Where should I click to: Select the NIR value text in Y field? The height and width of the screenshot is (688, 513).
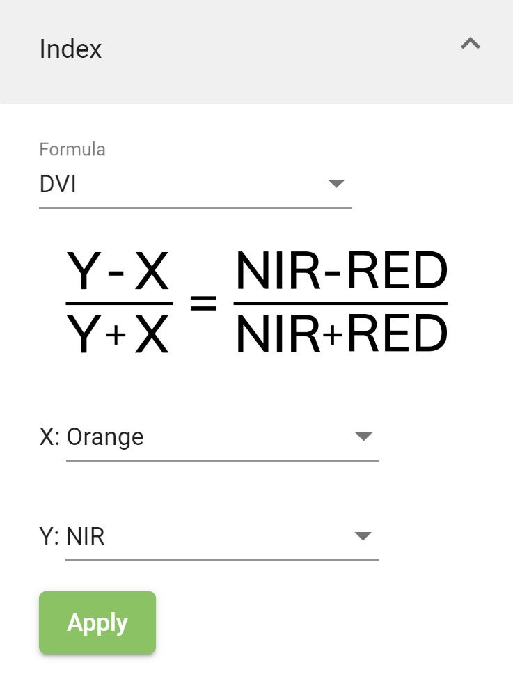point(86,537)
